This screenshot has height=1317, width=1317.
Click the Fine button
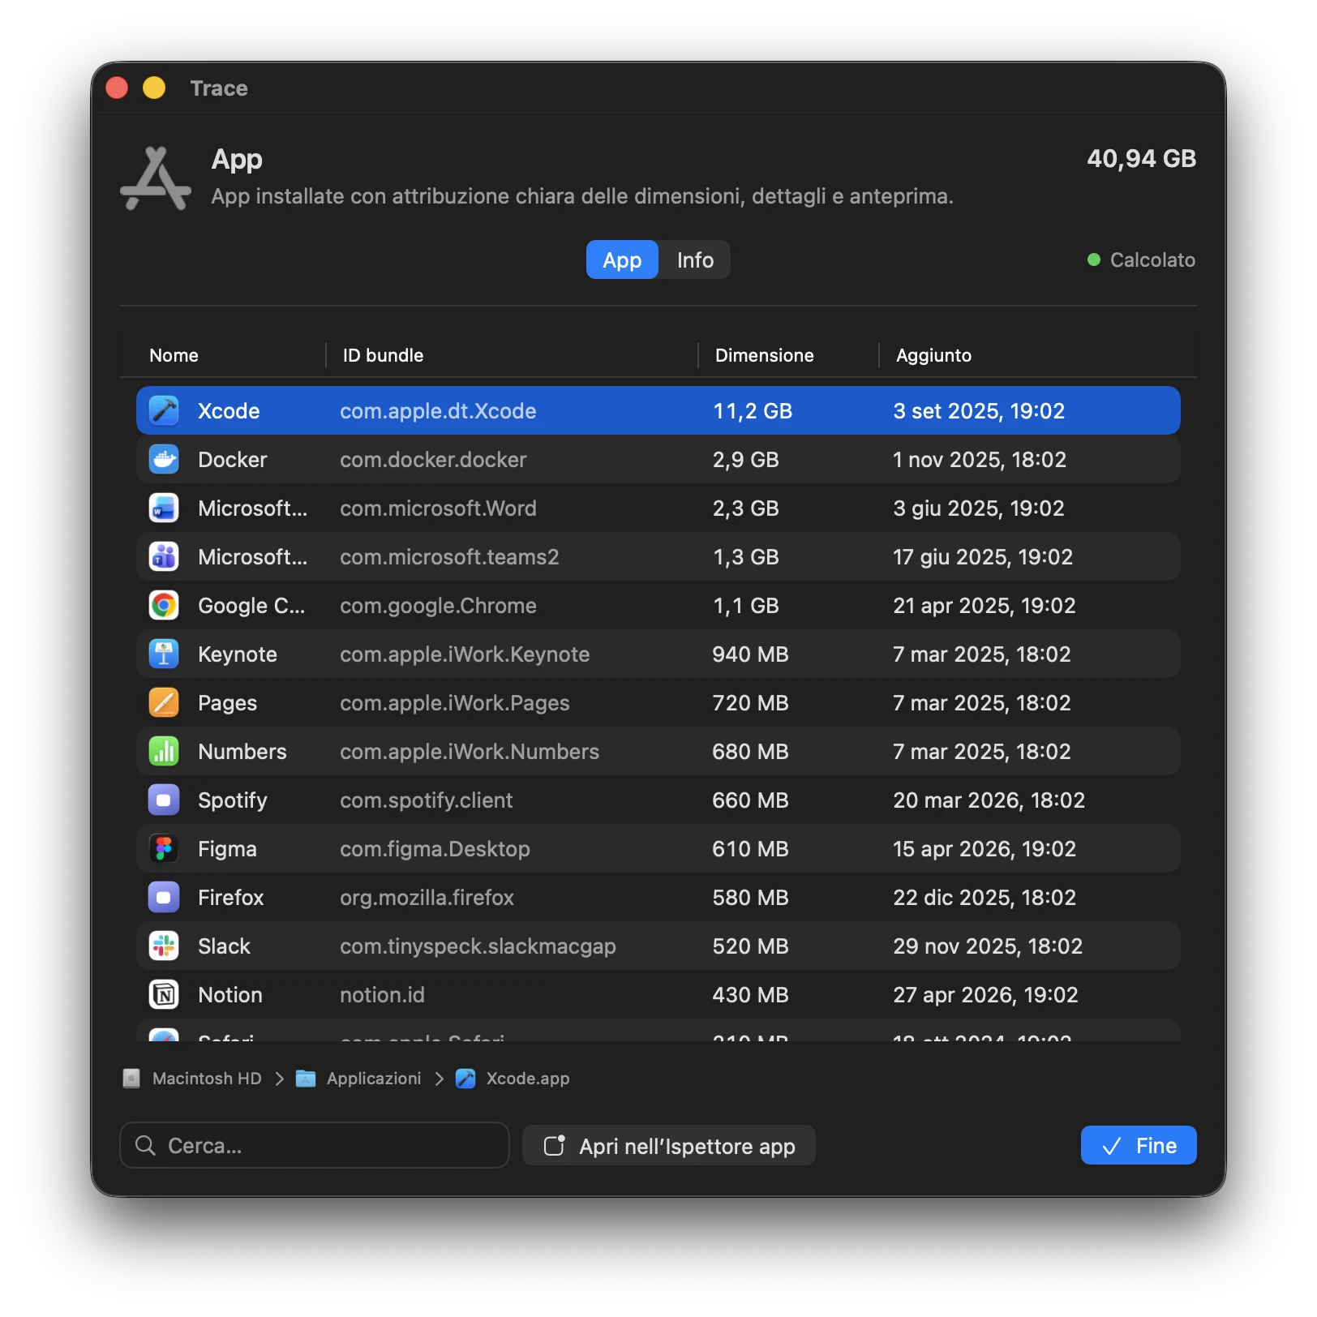coord(1139,1146)
